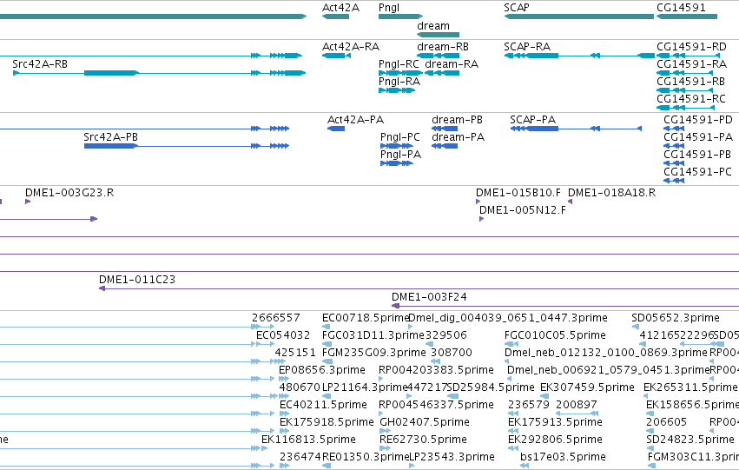
Task: Select the CG14591-PA label
Action: pos(698,137)
